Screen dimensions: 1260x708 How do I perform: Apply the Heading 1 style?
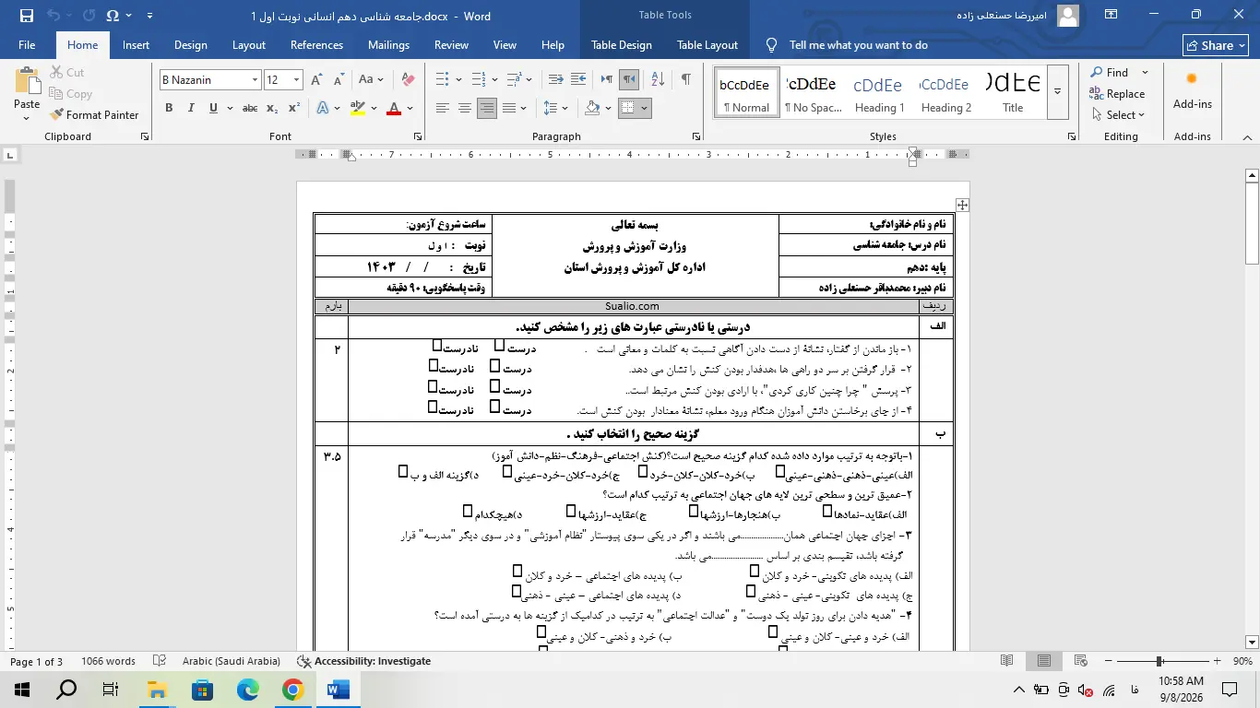[880, 91]
